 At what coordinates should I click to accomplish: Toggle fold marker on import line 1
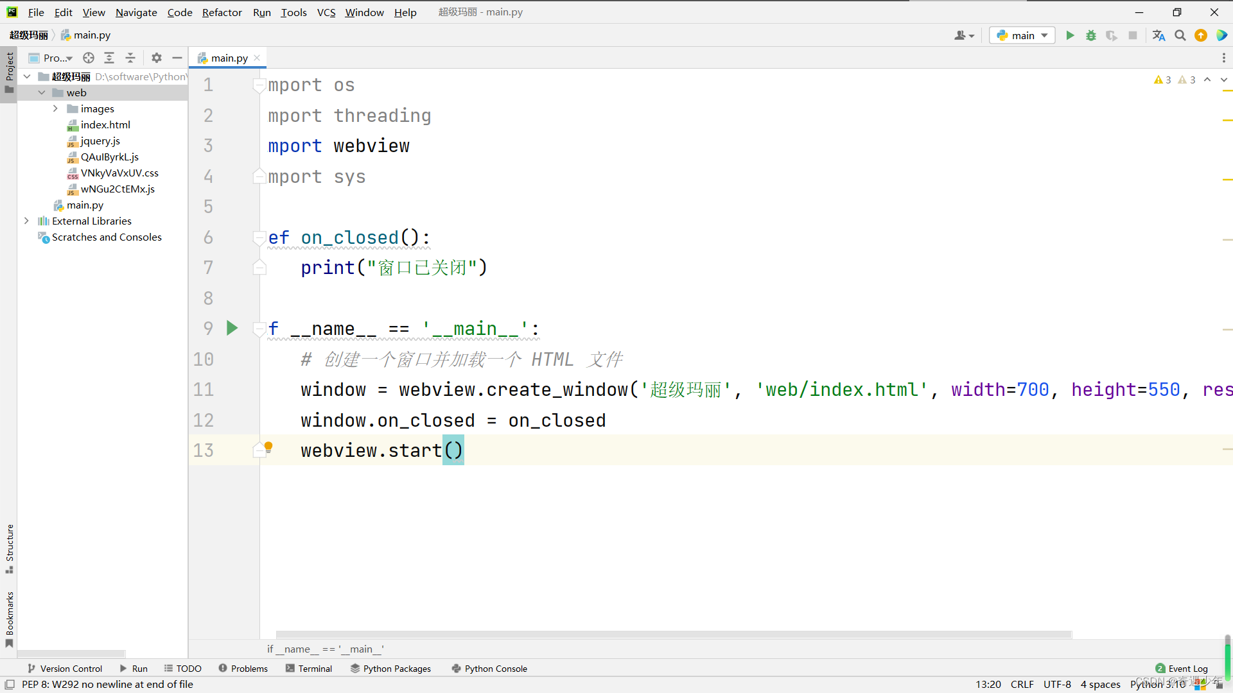259,85
